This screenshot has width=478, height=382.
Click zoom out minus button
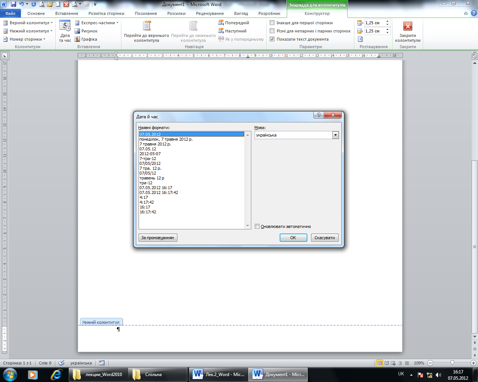430,363
